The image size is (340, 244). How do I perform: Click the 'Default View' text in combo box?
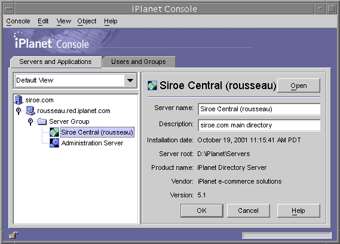click(x=35, y=80)
